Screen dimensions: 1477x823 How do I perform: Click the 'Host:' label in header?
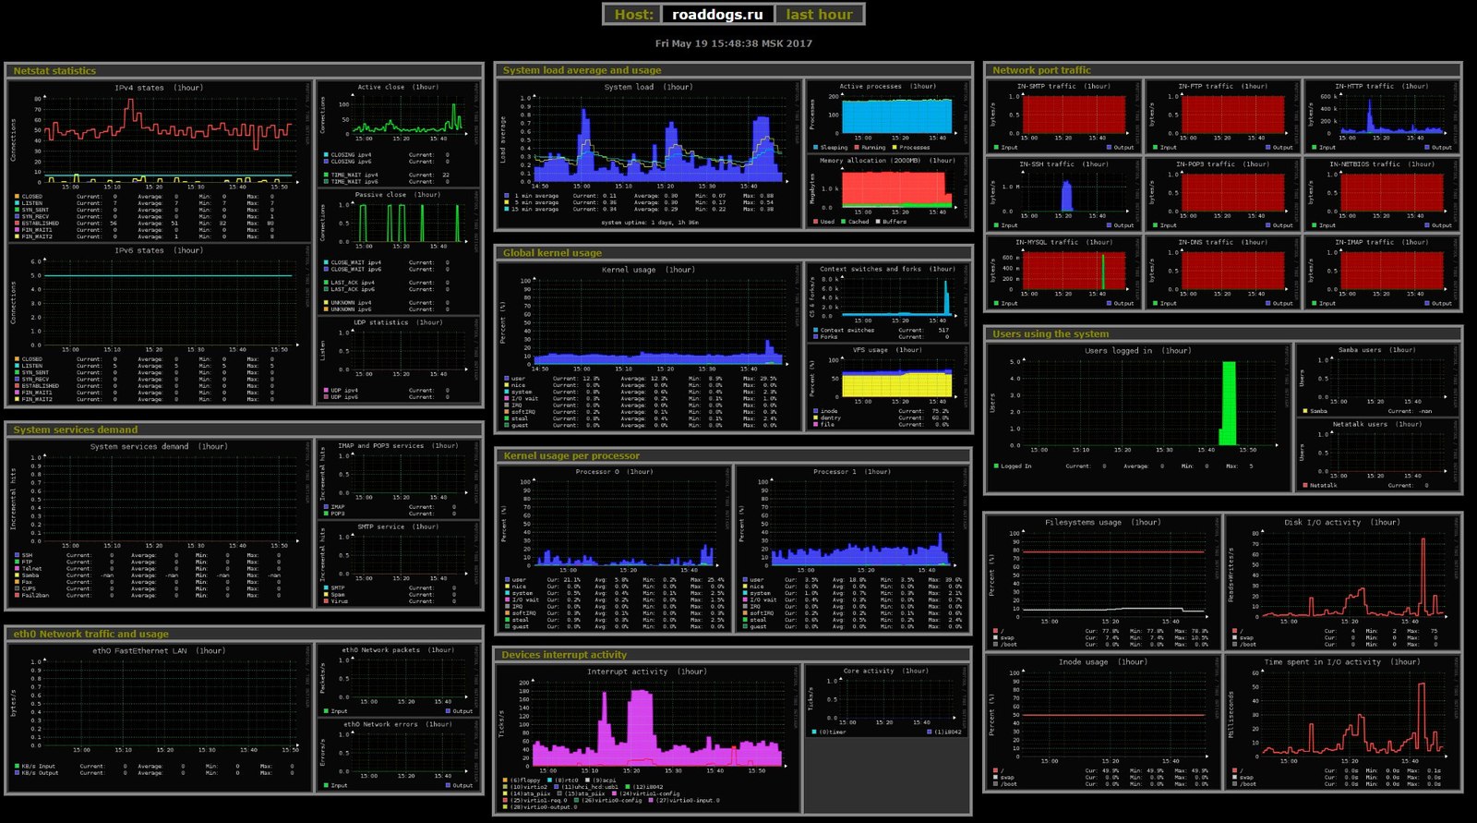(633, 14)
